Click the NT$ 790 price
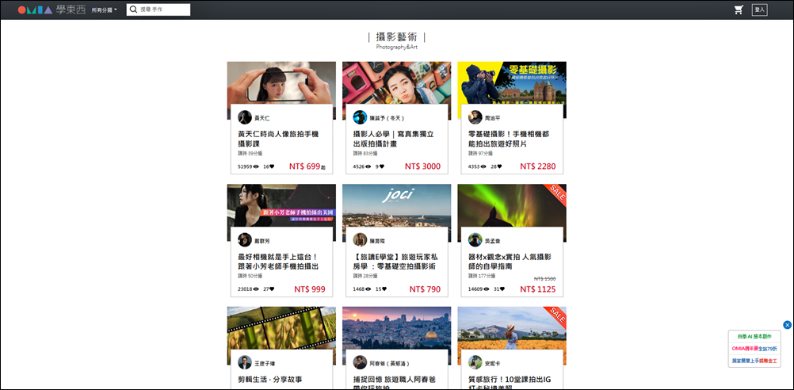Screen dimensions: 794x390 [425, 289]
